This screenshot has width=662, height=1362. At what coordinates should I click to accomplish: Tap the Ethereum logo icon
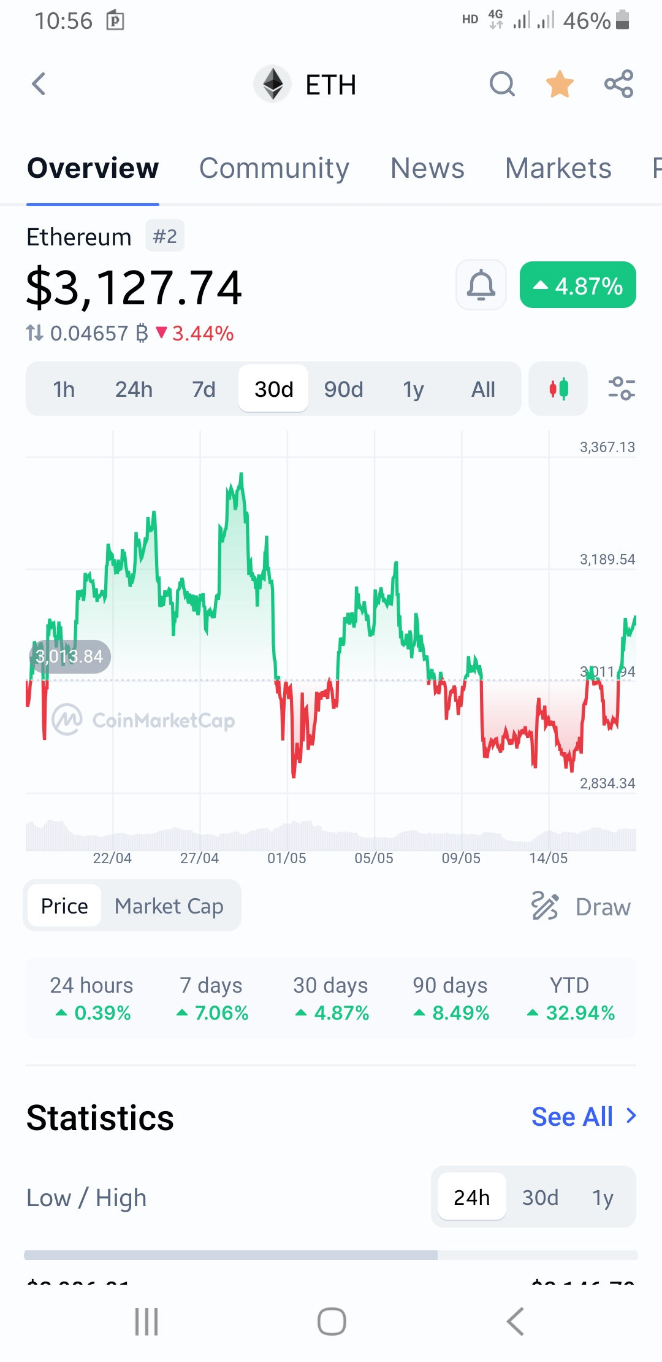[x=273, y=84]
